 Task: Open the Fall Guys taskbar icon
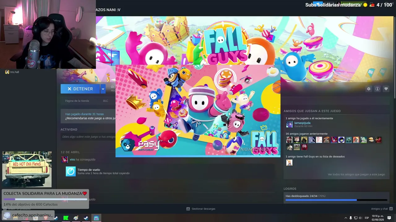pos(96,218)
